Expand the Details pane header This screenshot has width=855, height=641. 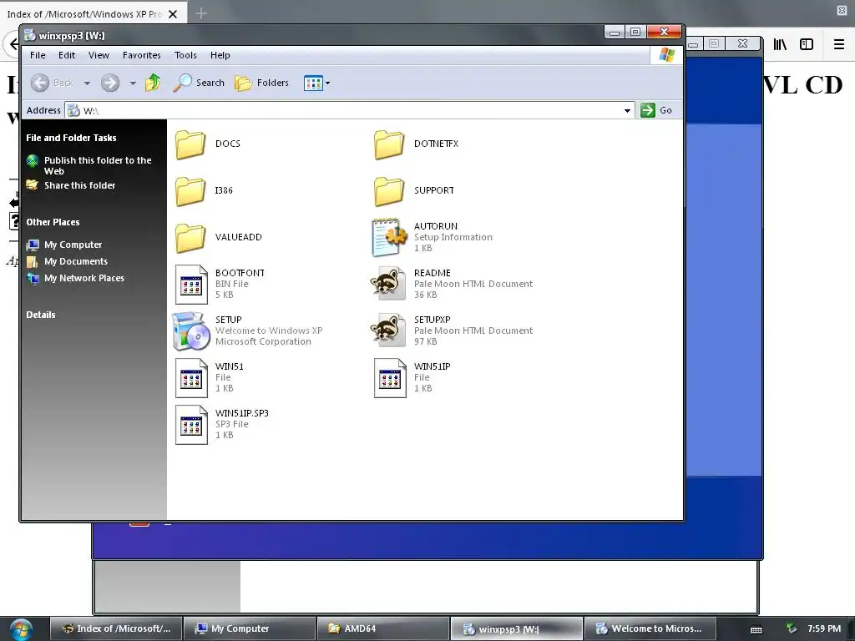41,315
